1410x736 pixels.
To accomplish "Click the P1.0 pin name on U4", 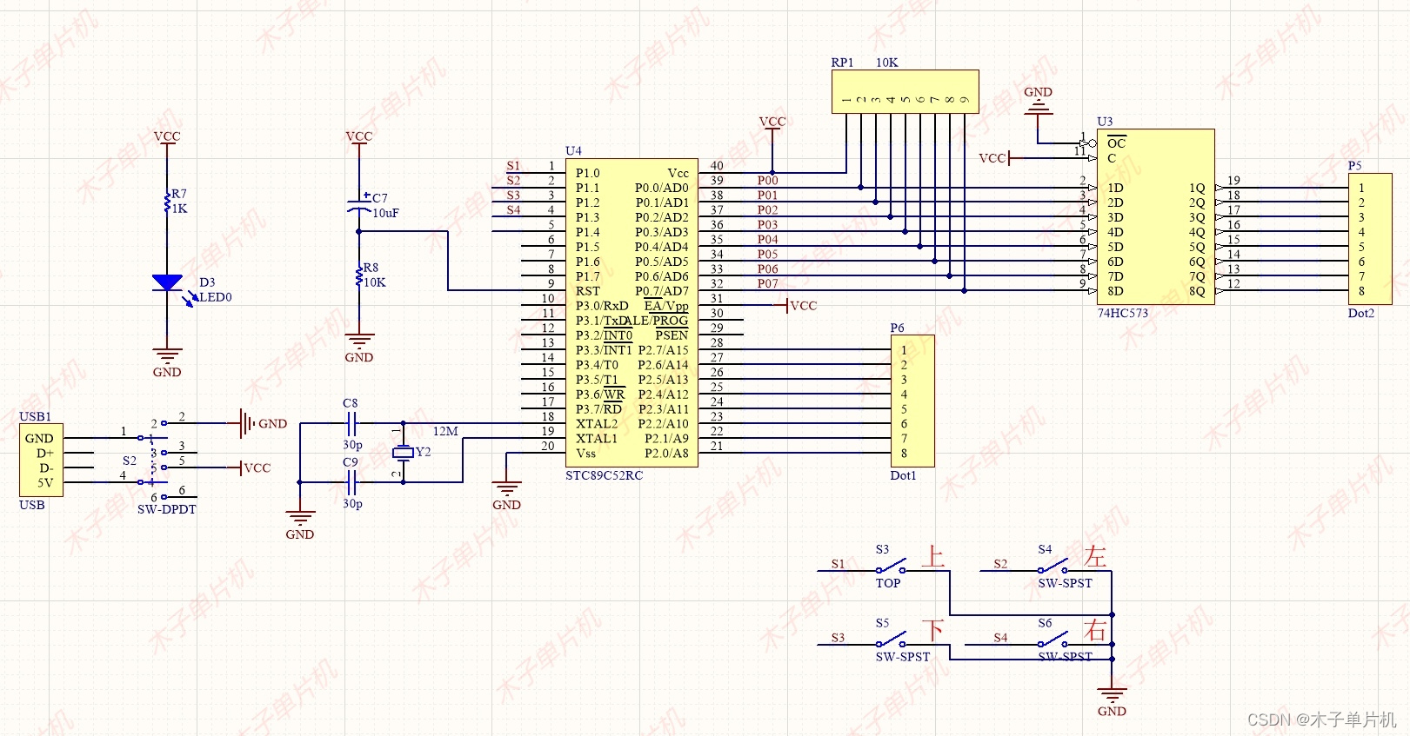I will point(587,173).
